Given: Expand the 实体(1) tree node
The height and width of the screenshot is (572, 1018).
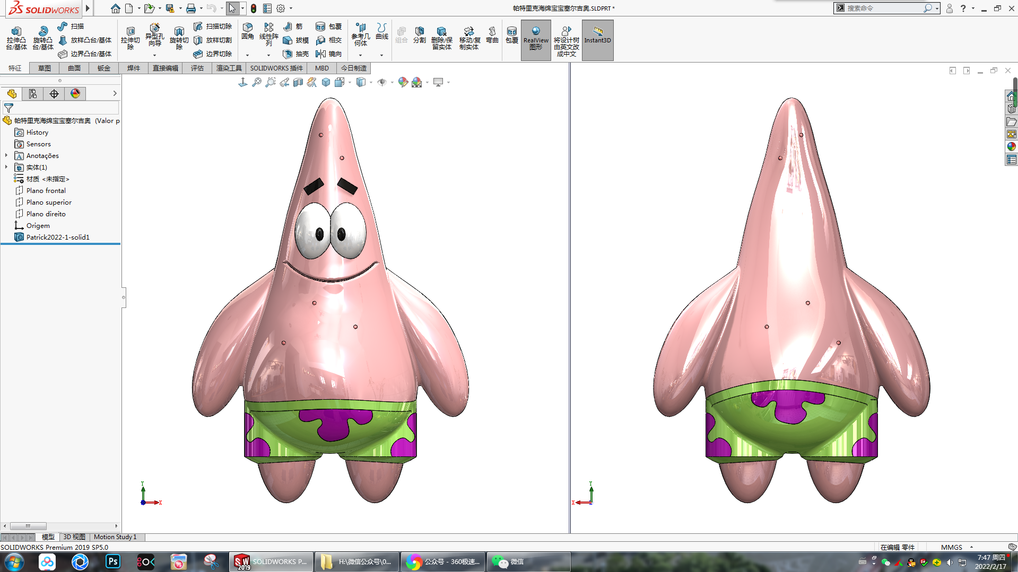Looking at the screenshot, I should click(x=6, y=168).
